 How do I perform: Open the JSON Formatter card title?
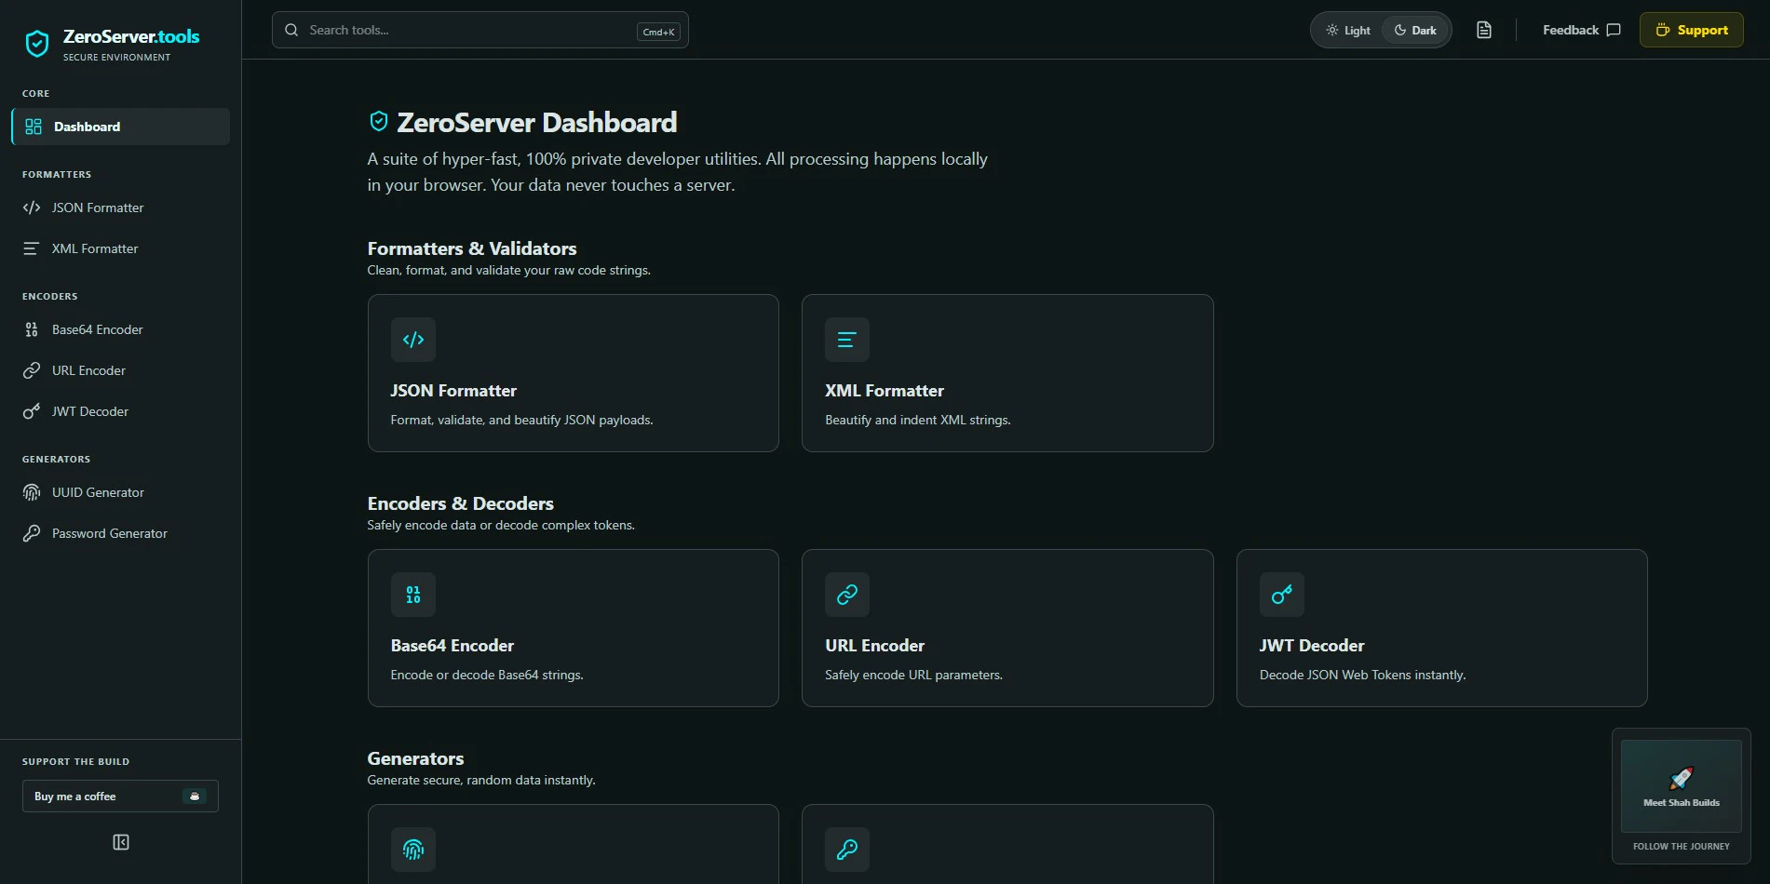453,391
